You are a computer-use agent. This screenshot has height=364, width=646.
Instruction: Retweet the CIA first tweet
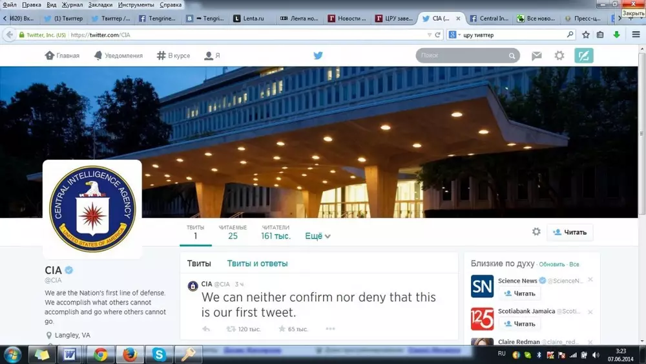point(231,329)
